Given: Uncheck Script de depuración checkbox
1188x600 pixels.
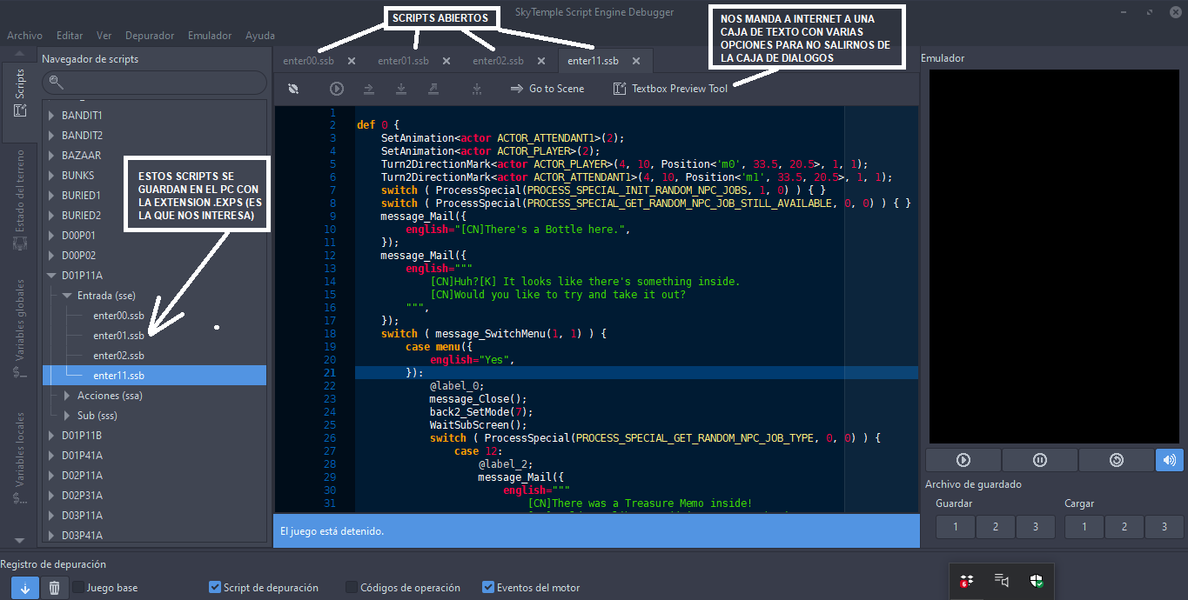Looking at the screenshot, I should tap(215, 588).
